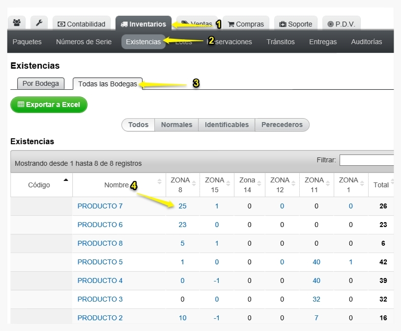
Task: Open the PRODUCTO 2 link
Action: [x=100, y=318]
